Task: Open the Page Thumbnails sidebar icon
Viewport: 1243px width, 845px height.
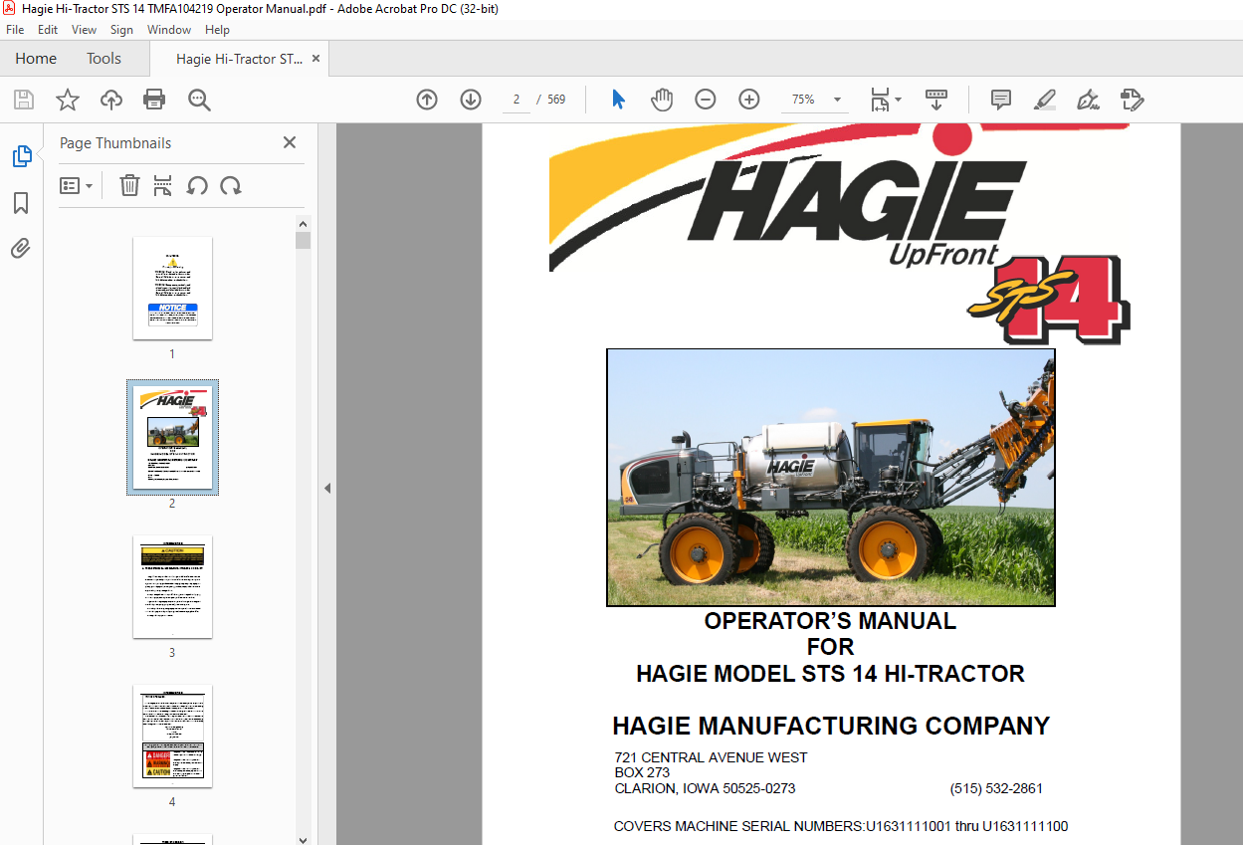Action: pos(21,156)
